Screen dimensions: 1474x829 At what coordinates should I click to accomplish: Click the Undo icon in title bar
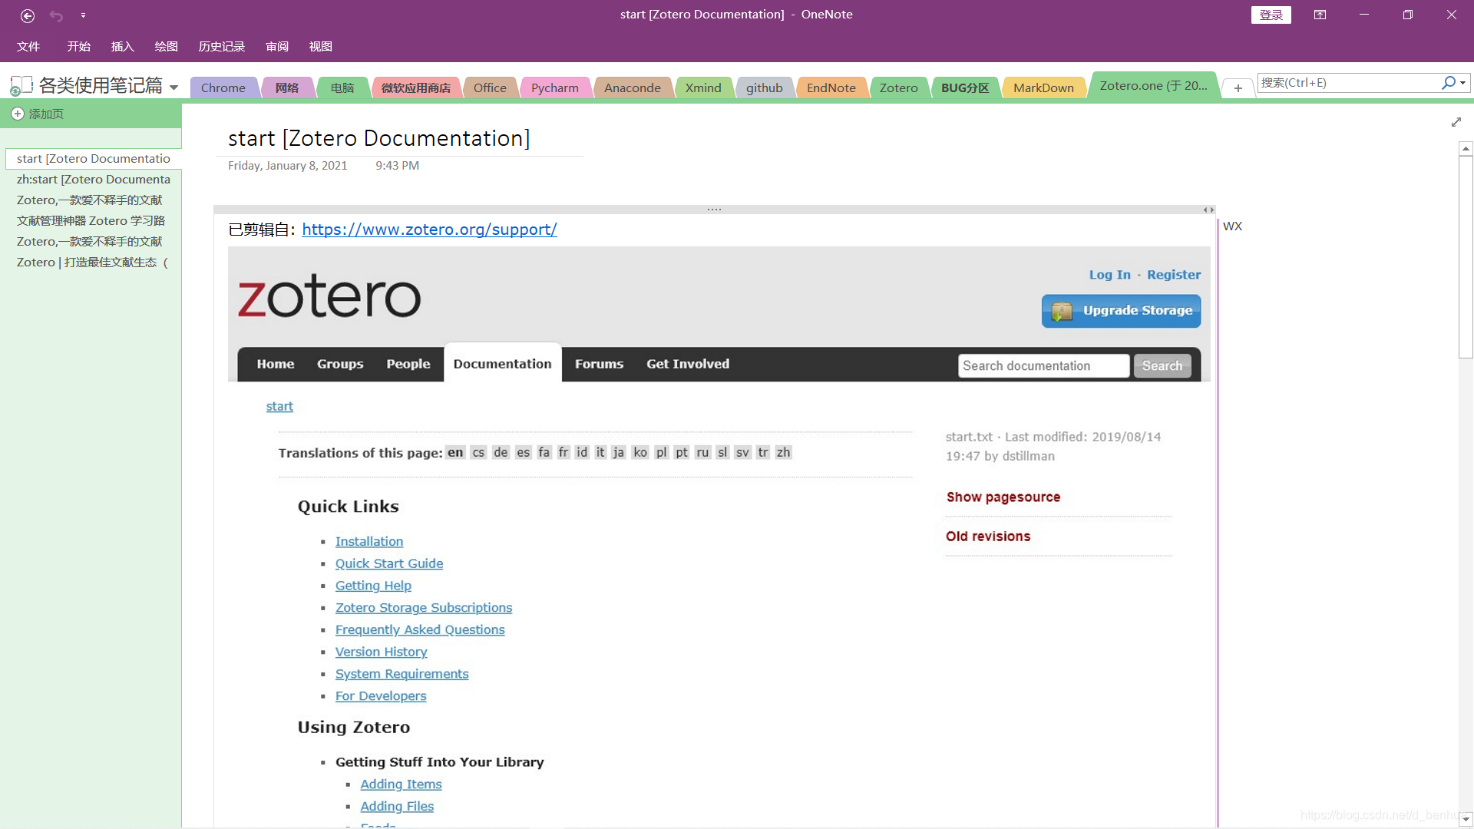click(56, 15)
